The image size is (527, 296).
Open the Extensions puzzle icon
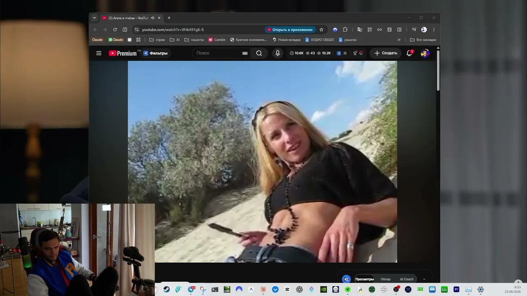[x=345, y=30]
